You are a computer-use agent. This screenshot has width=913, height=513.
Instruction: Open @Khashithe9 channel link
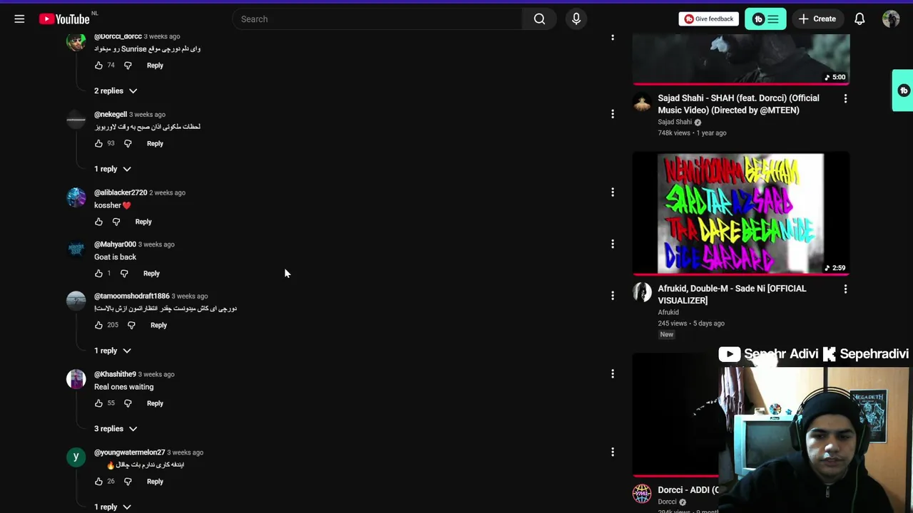point(115,374)
